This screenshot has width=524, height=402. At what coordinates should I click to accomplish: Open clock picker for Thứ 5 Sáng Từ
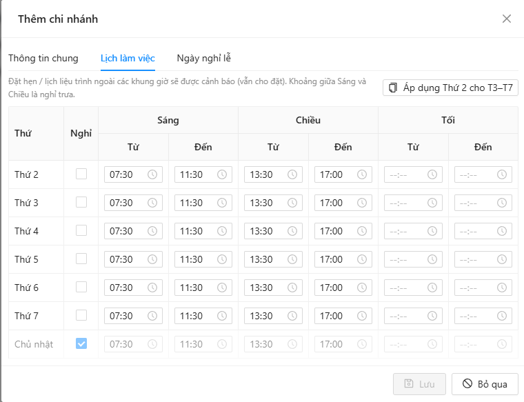[152, 259]
